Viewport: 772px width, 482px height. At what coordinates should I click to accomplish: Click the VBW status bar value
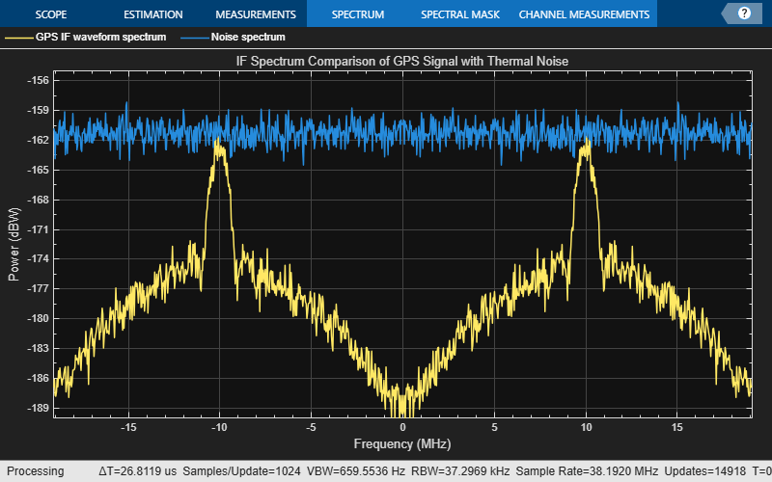click(355, 471)
